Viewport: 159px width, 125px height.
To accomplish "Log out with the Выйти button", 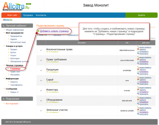I will [x=142, y=15].
